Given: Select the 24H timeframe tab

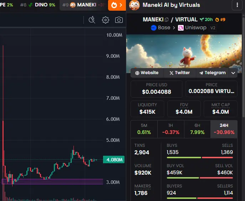Looking at the screenshot, I should pyautogui.click(x=224, y=129).
